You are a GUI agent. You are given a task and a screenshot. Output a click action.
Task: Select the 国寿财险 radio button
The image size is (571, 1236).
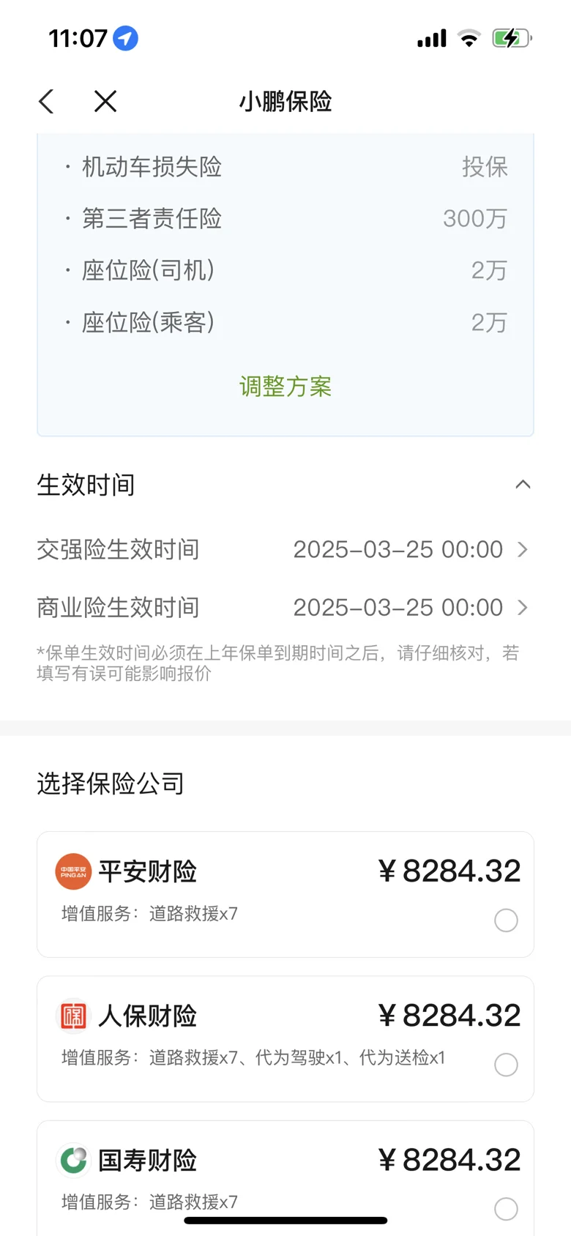coord(506,1208)
